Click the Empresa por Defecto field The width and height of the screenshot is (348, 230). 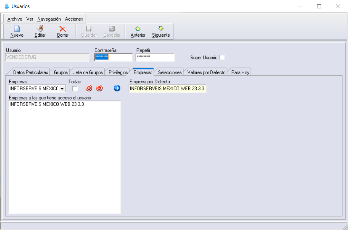[x=167, y=88]
